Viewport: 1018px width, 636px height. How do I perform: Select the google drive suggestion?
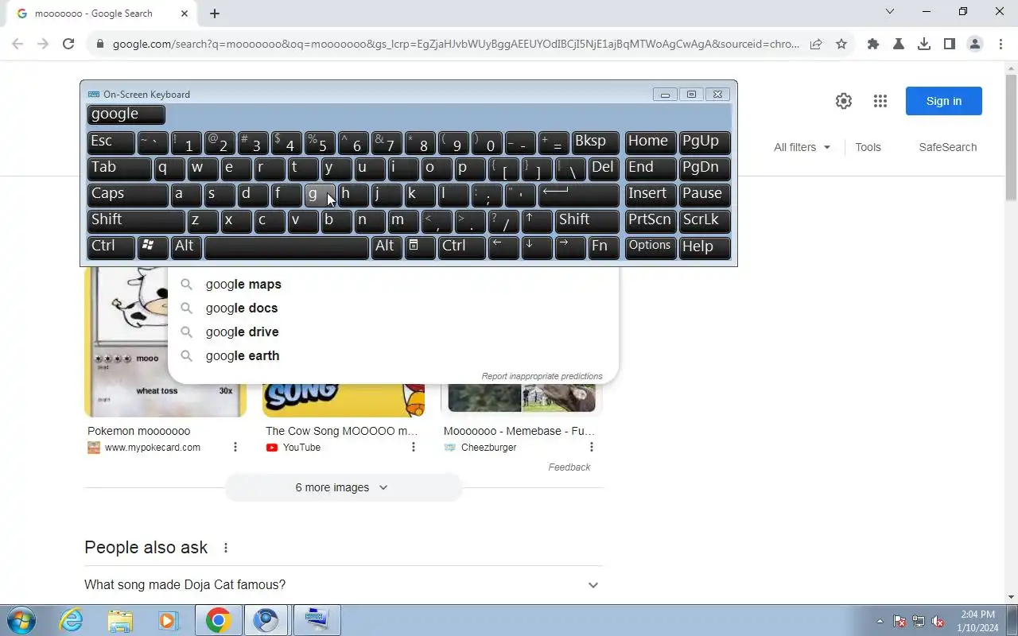click(x=393, y=332)
